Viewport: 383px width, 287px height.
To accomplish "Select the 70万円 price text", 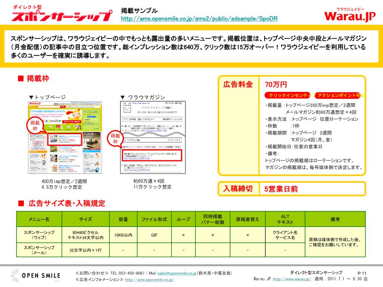I will coord(276,84).
